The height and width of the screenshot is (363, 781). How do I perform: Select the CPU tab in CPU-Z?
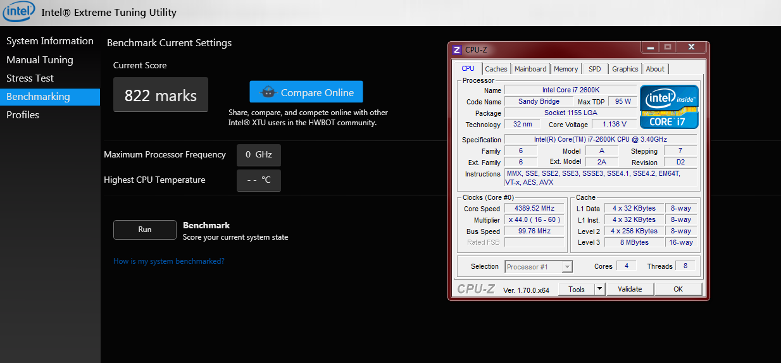(x=468, y=68)
